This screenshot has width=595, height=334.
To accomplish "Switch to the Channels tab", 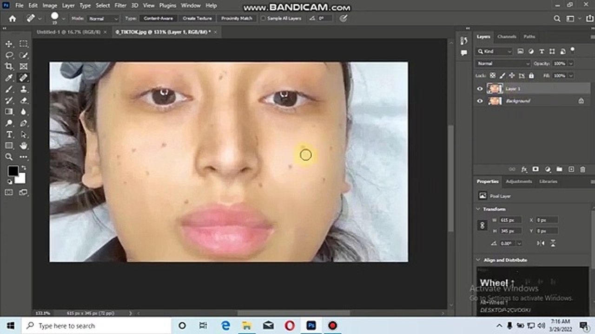I will 507,37.
